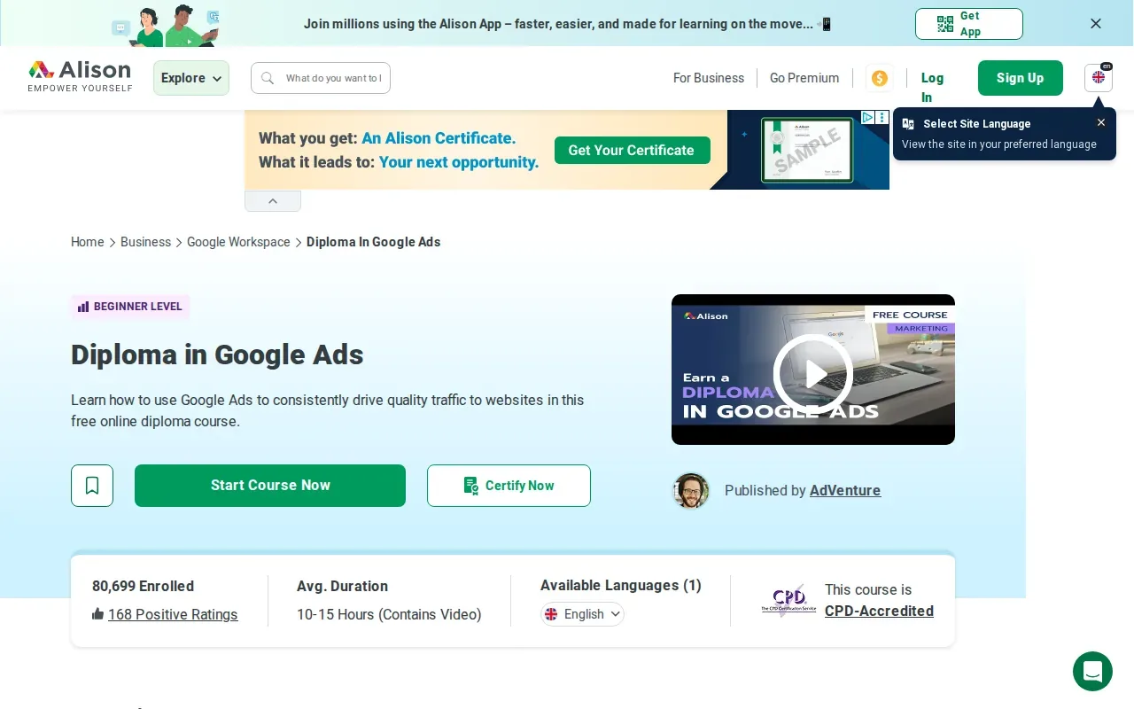This screenshot has width=1134, height=709.
Task: Click the 10-15 Hours duration text
Action: [389, 614]
